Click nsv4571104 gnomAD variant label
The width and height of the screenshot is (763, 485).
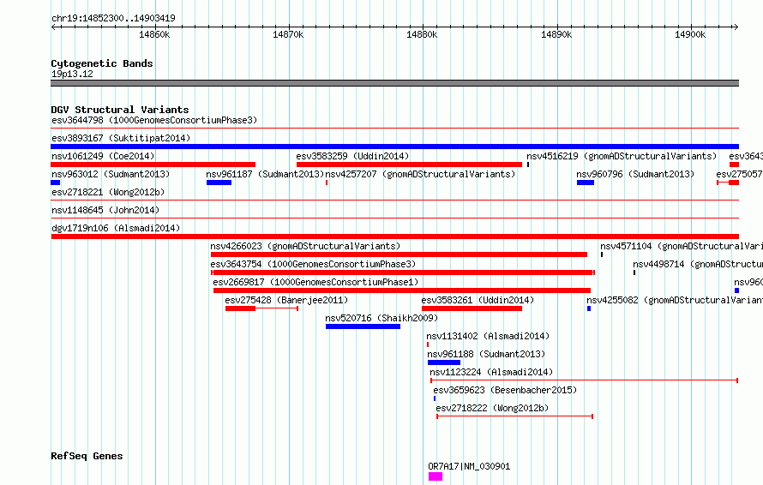click(682, 246)
